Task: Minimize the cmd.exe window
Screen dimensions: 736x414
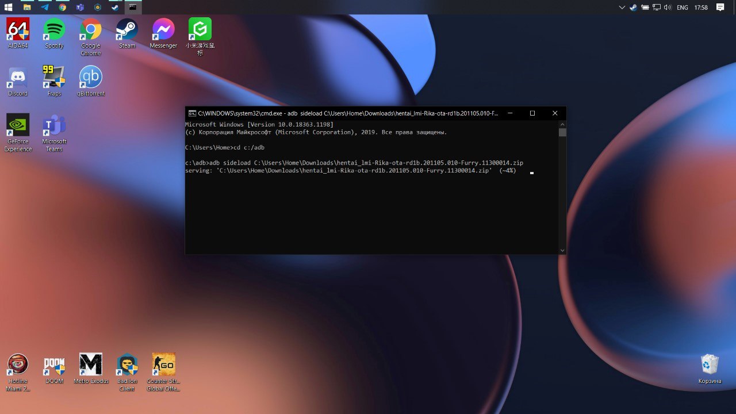Action: point(509,113)
